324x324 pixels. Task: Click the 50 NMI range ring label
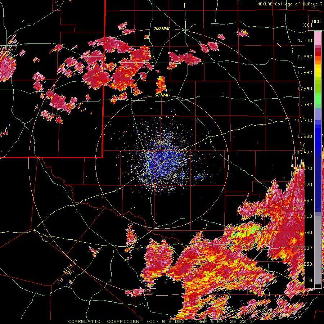[x=162, y=95]
